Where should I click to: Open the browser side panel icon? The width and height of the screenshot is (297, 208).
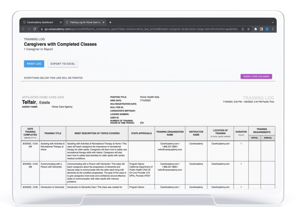pos(261,29)
